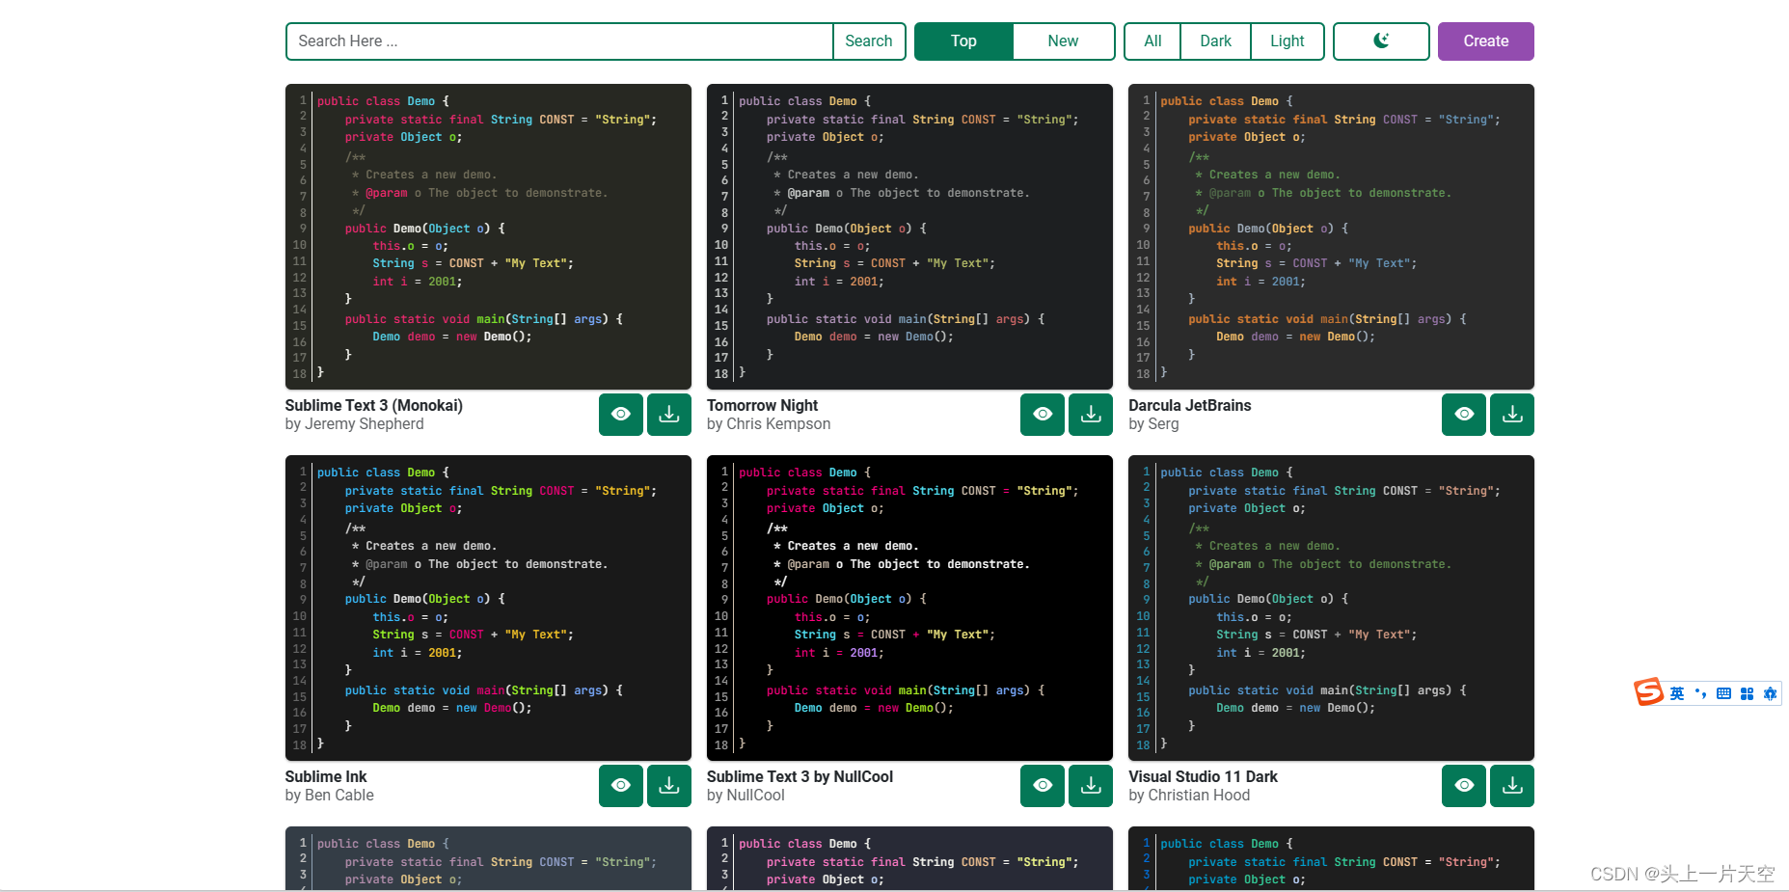Open Sogou skin settings icon
1789x892 pixels.
click(x=1770, y=693)
